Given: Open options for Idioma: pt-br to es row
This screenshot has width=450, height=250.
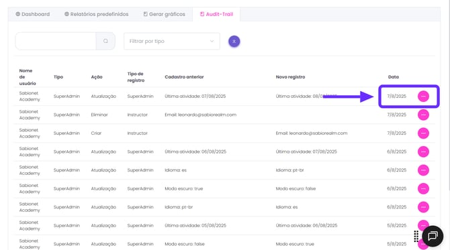Looking at the screenshot, I should (423, 207).
